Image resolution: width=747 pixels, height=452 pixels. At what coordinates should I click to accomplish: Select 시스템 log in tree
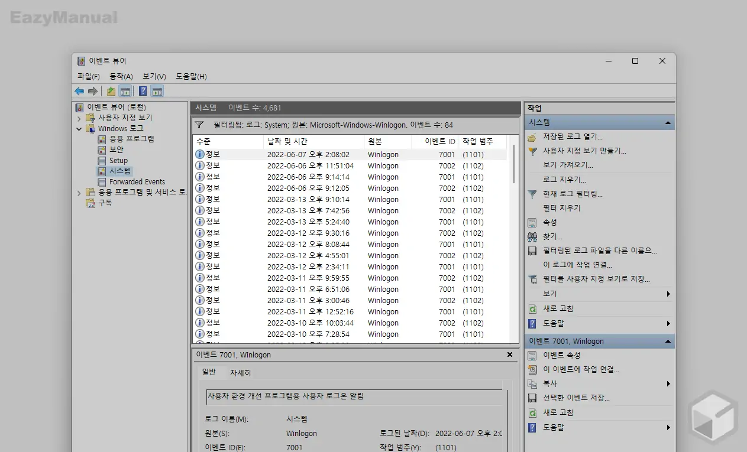pyautogui.click(x=121, y=171)
